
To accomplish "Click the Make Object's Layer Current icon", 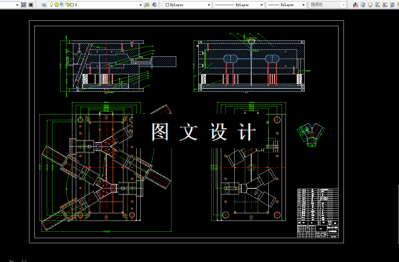I will pyautogui.click(x=147, y=5).
